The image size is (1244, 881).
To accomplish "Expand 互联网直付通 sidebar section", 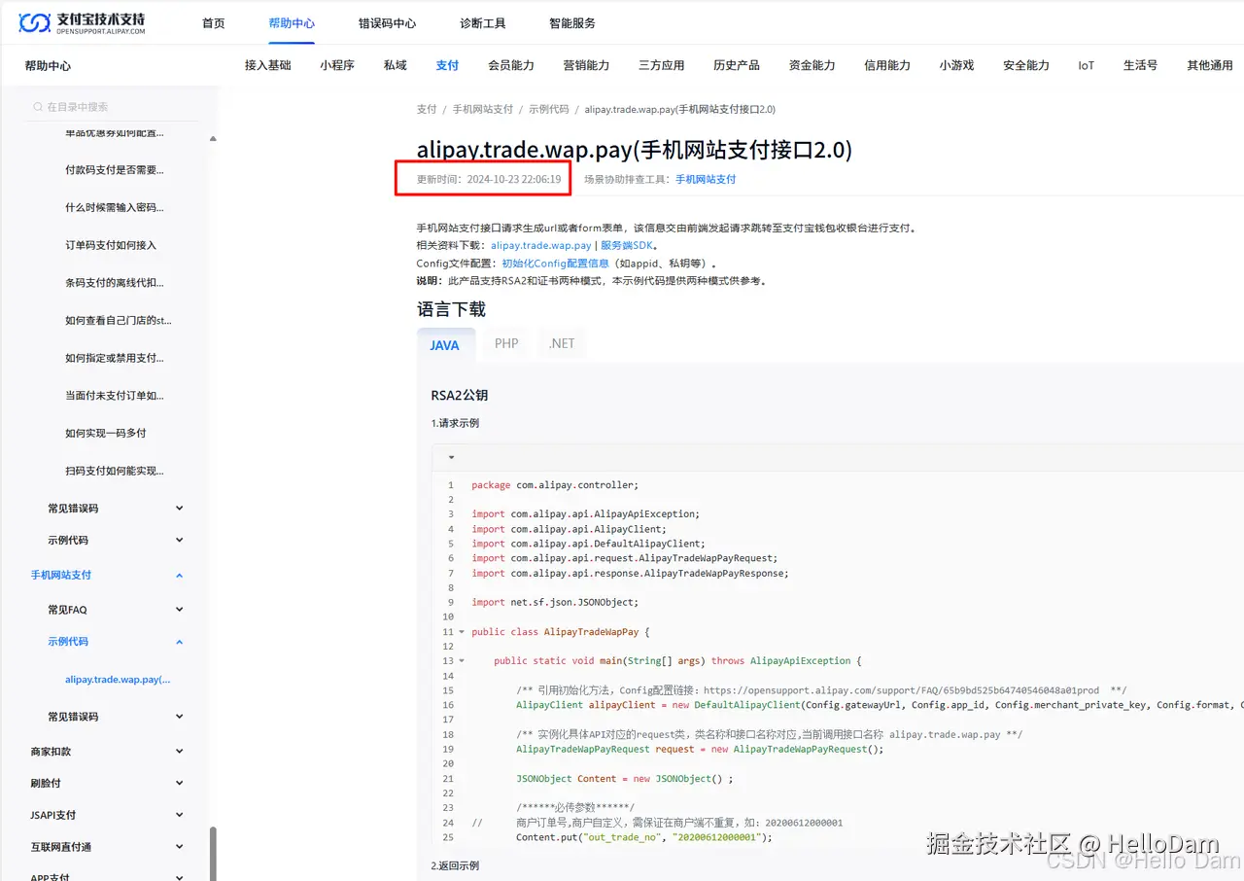I will point(180,847).
